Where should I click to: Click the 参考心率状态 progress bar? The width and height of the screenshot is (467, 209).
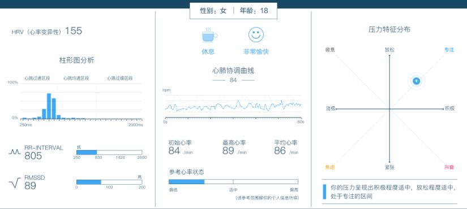pos(233,182)
